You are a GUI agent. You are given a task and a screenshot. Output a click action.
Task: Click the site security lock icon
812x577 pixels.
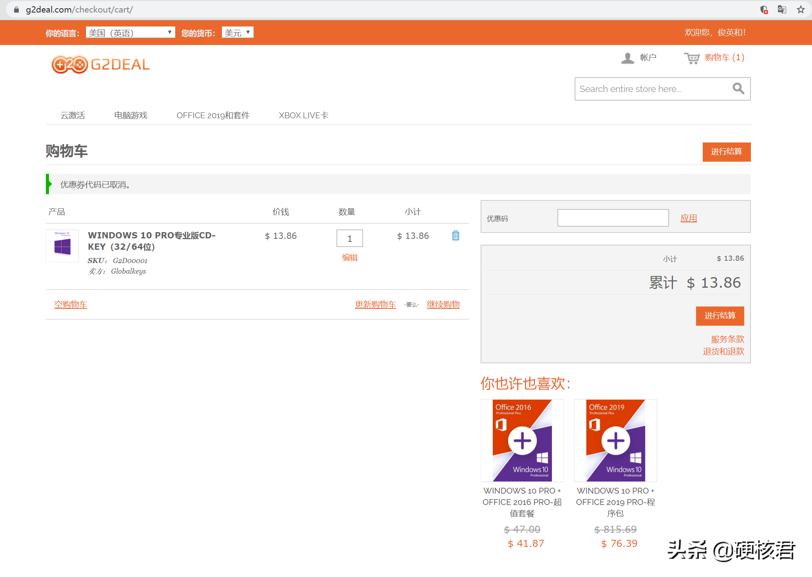click(x=16, y=10)
